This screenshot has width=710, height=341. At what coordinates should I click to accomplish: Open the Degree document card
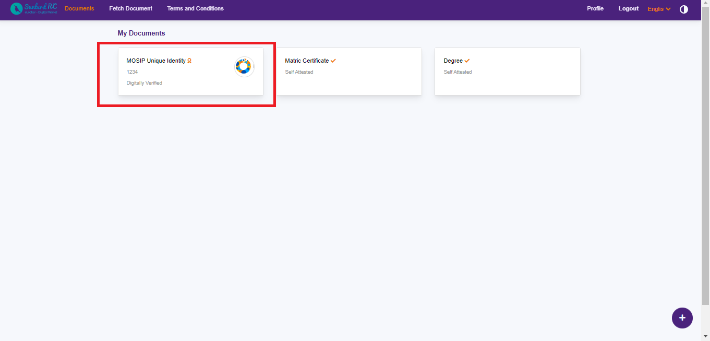point(507,78)
